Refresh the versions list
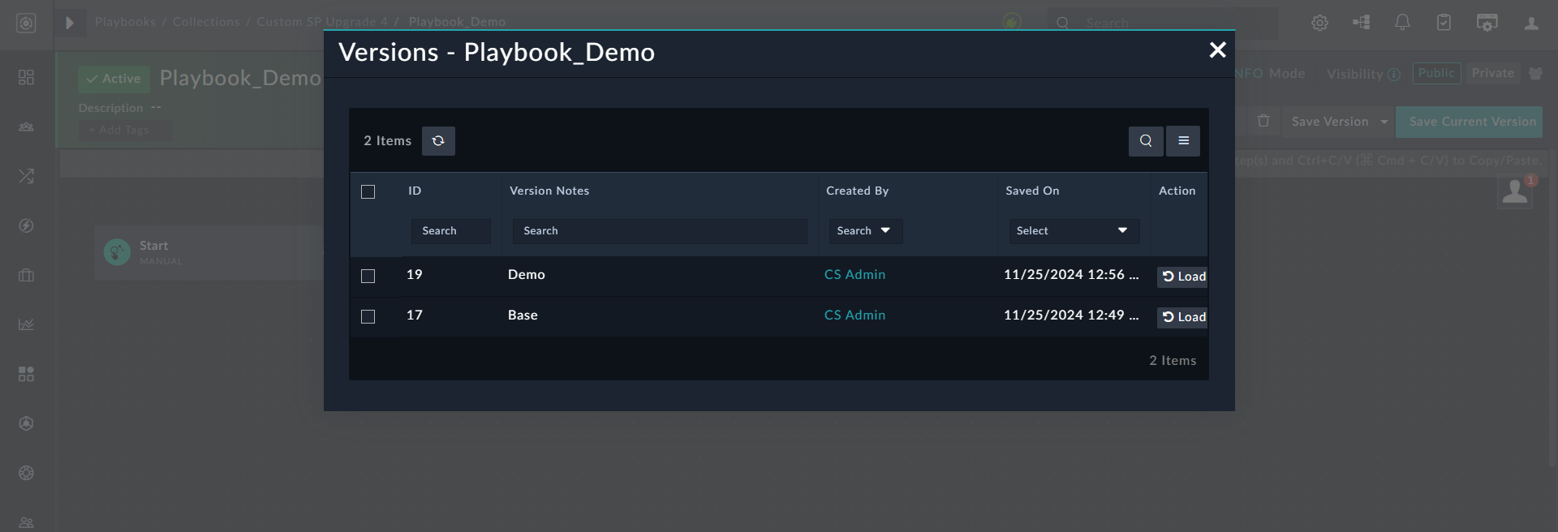The height and width of the screenshot is (532, 1558). [x=438, y=141]
